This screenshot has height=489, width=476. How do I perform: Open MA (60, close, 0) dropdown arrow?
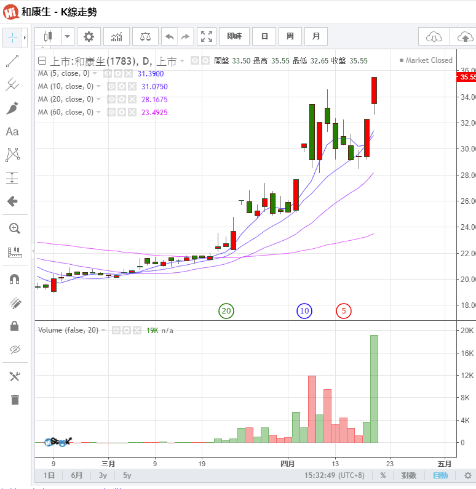[98, 112]
